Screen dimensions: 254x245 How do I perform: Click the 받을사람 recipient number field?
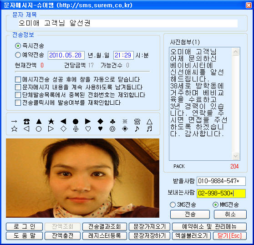221,181
